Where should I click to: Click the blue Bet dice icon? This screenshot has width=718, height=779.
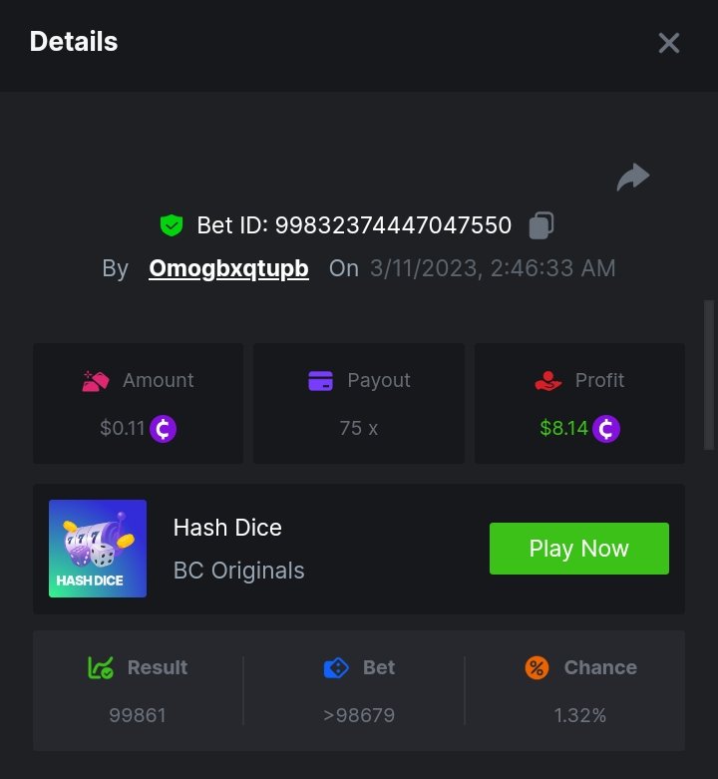pyautogui.click(x=336, y=667)
